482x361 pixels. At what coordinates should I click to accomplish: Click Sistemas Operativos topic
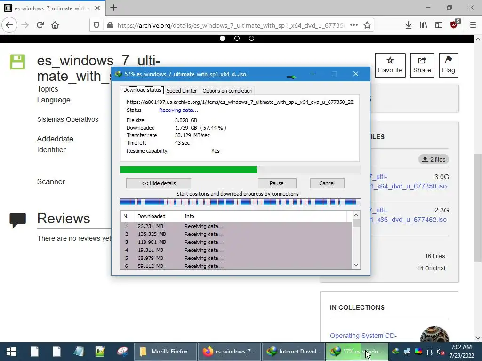click(68, 119)
